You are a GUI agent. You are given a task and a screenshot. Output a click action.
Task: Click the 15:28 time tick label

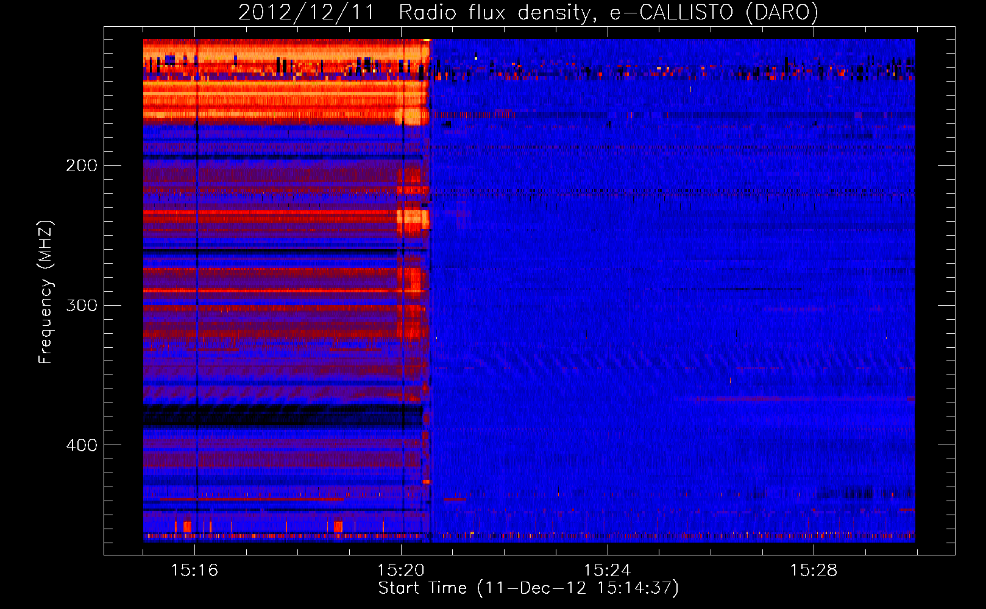814,571
